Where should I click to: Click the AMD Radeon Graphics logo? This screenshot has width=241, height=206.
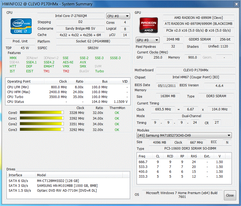(148, 25)
